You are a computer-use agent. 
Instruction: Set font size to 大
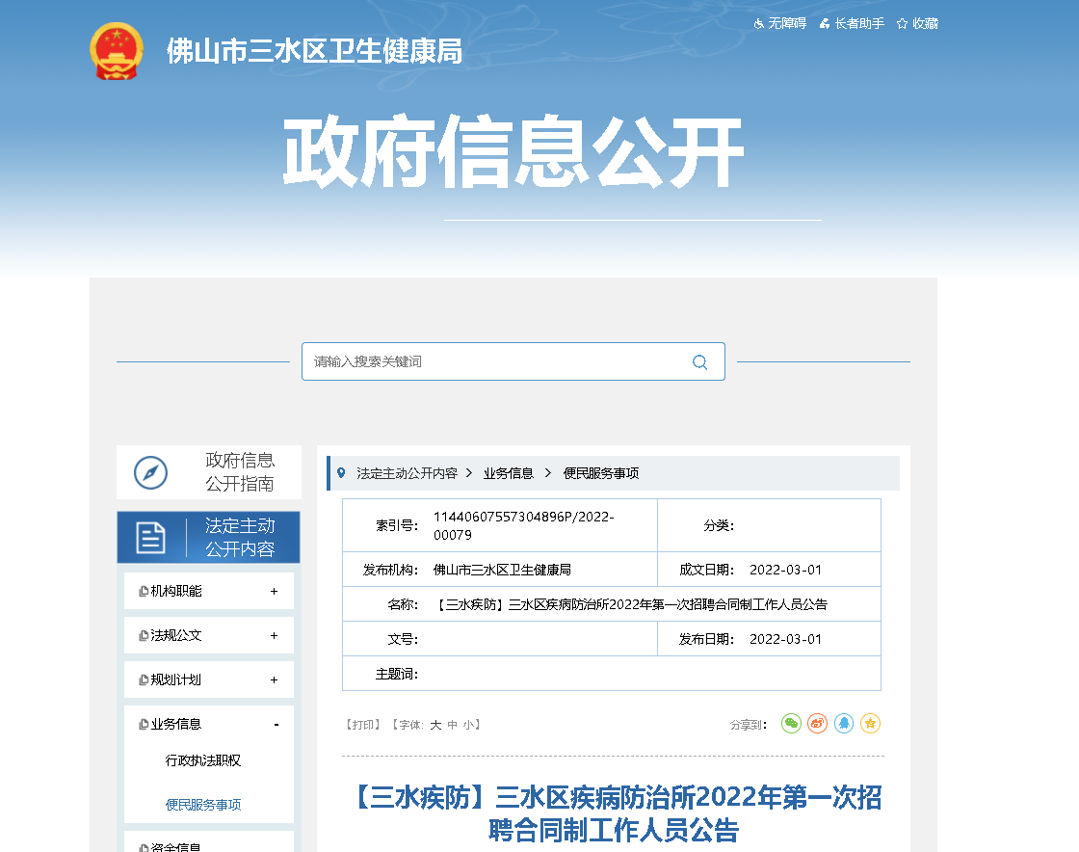tap(435, 725)
